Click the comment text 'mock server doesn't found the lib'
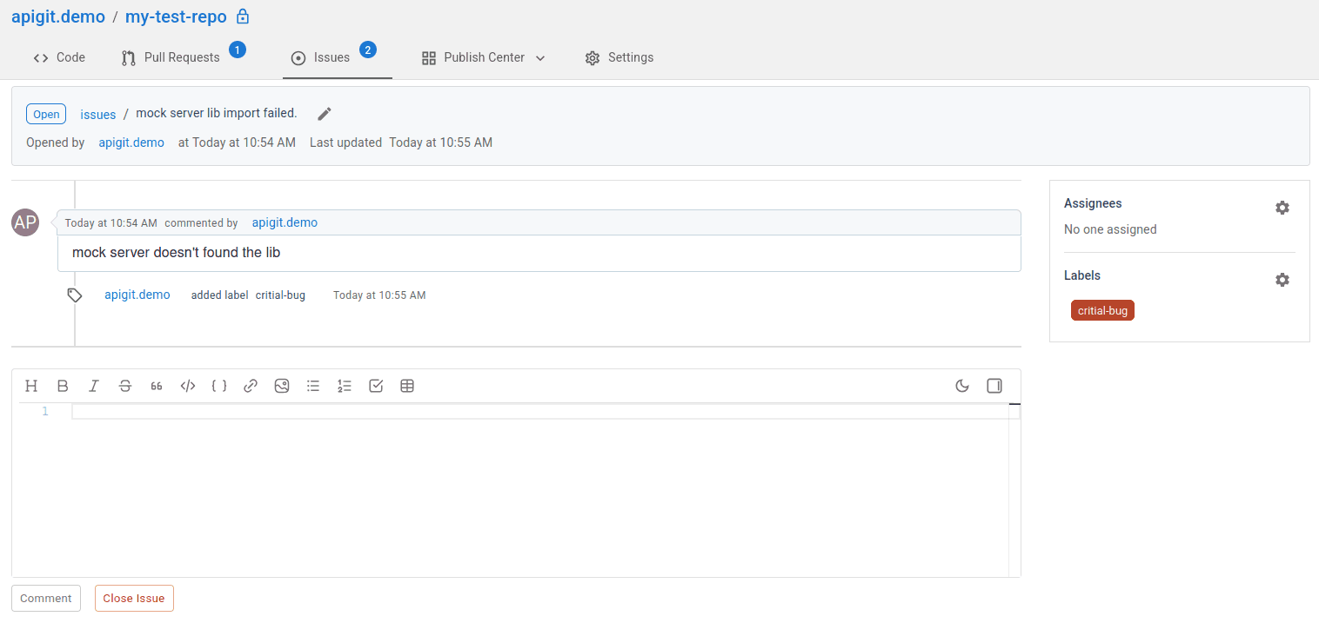 pyautogui.click(x=176, y=253)
